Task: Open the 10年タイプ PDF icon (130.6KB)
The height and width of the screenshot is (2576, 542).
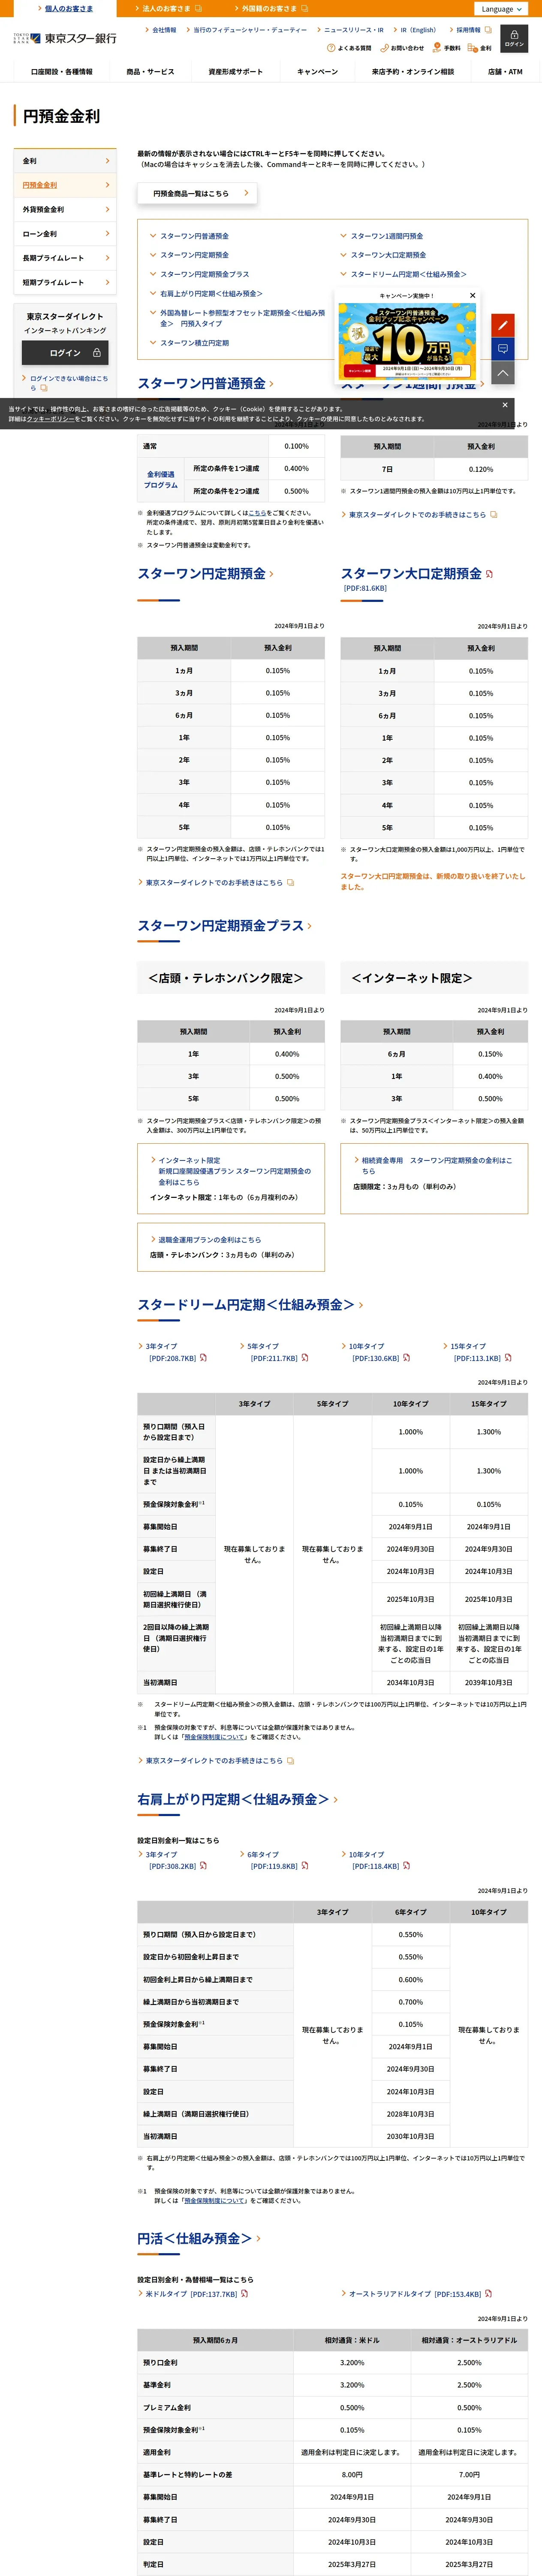Action: tap(406, 1358)
